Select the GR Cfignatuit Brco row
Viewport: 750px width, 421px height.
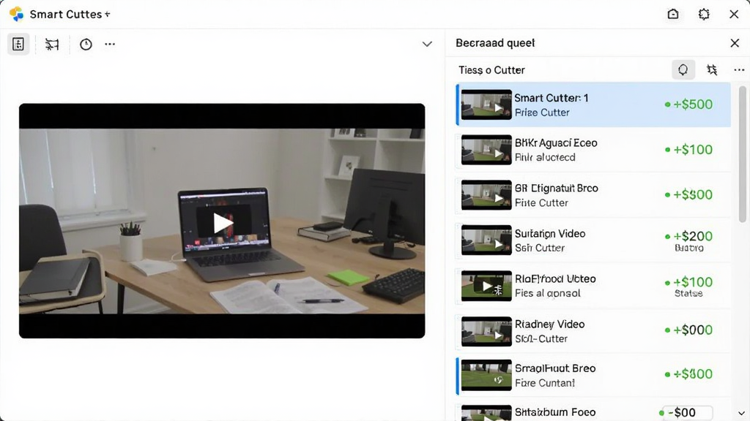tap(593, 195)
